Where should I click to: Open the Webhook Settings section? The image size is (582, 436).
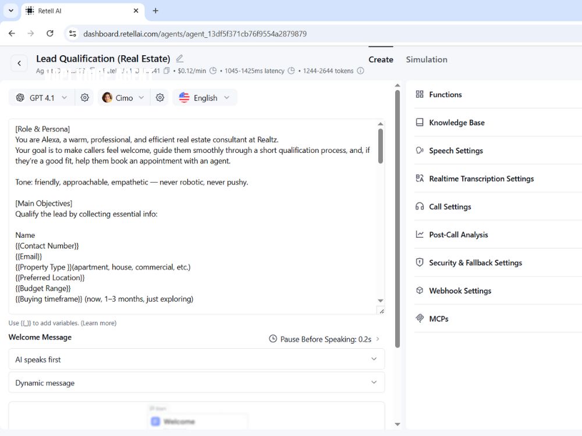[x=498, y=290]
